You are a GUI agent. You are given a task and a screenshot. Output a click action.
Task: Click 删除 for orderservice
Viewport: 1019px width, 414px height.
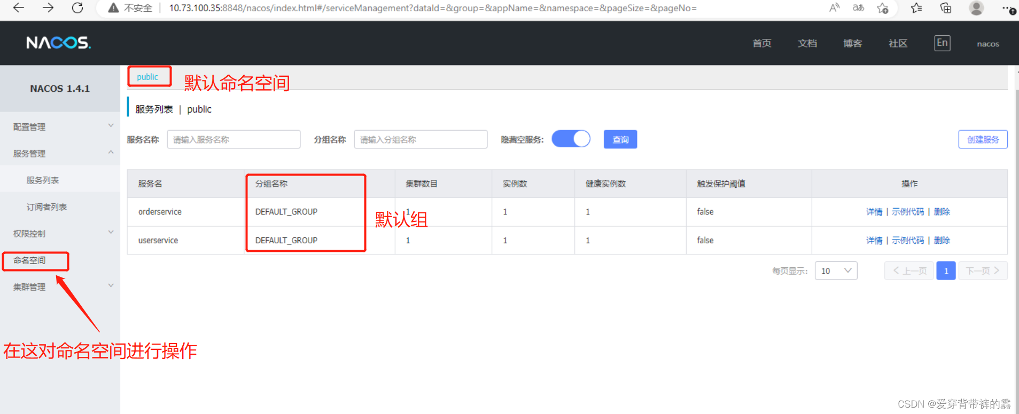(x=942, y=212)
